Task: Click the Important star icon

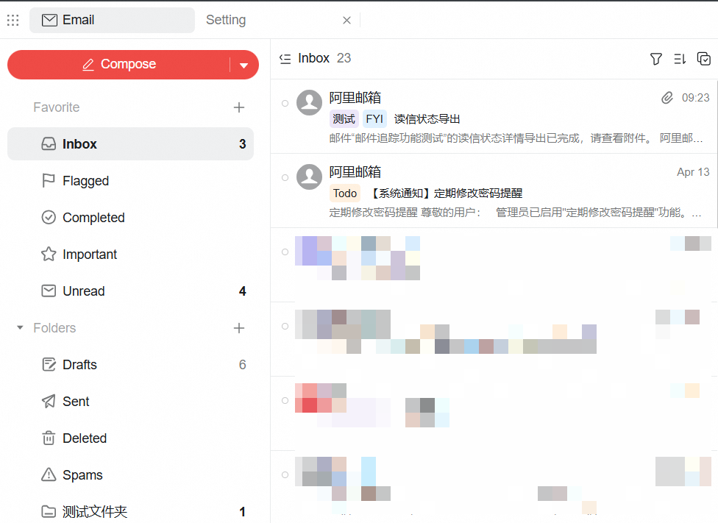Action: (49, 255)
